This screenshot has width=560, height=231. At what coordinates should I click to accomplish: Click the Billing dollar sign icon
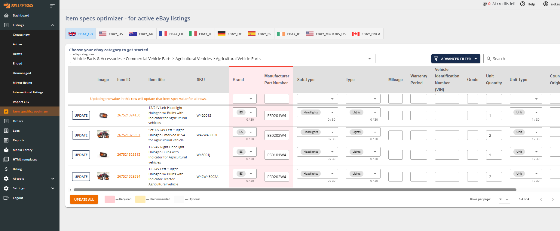click(x=6, y=169)
